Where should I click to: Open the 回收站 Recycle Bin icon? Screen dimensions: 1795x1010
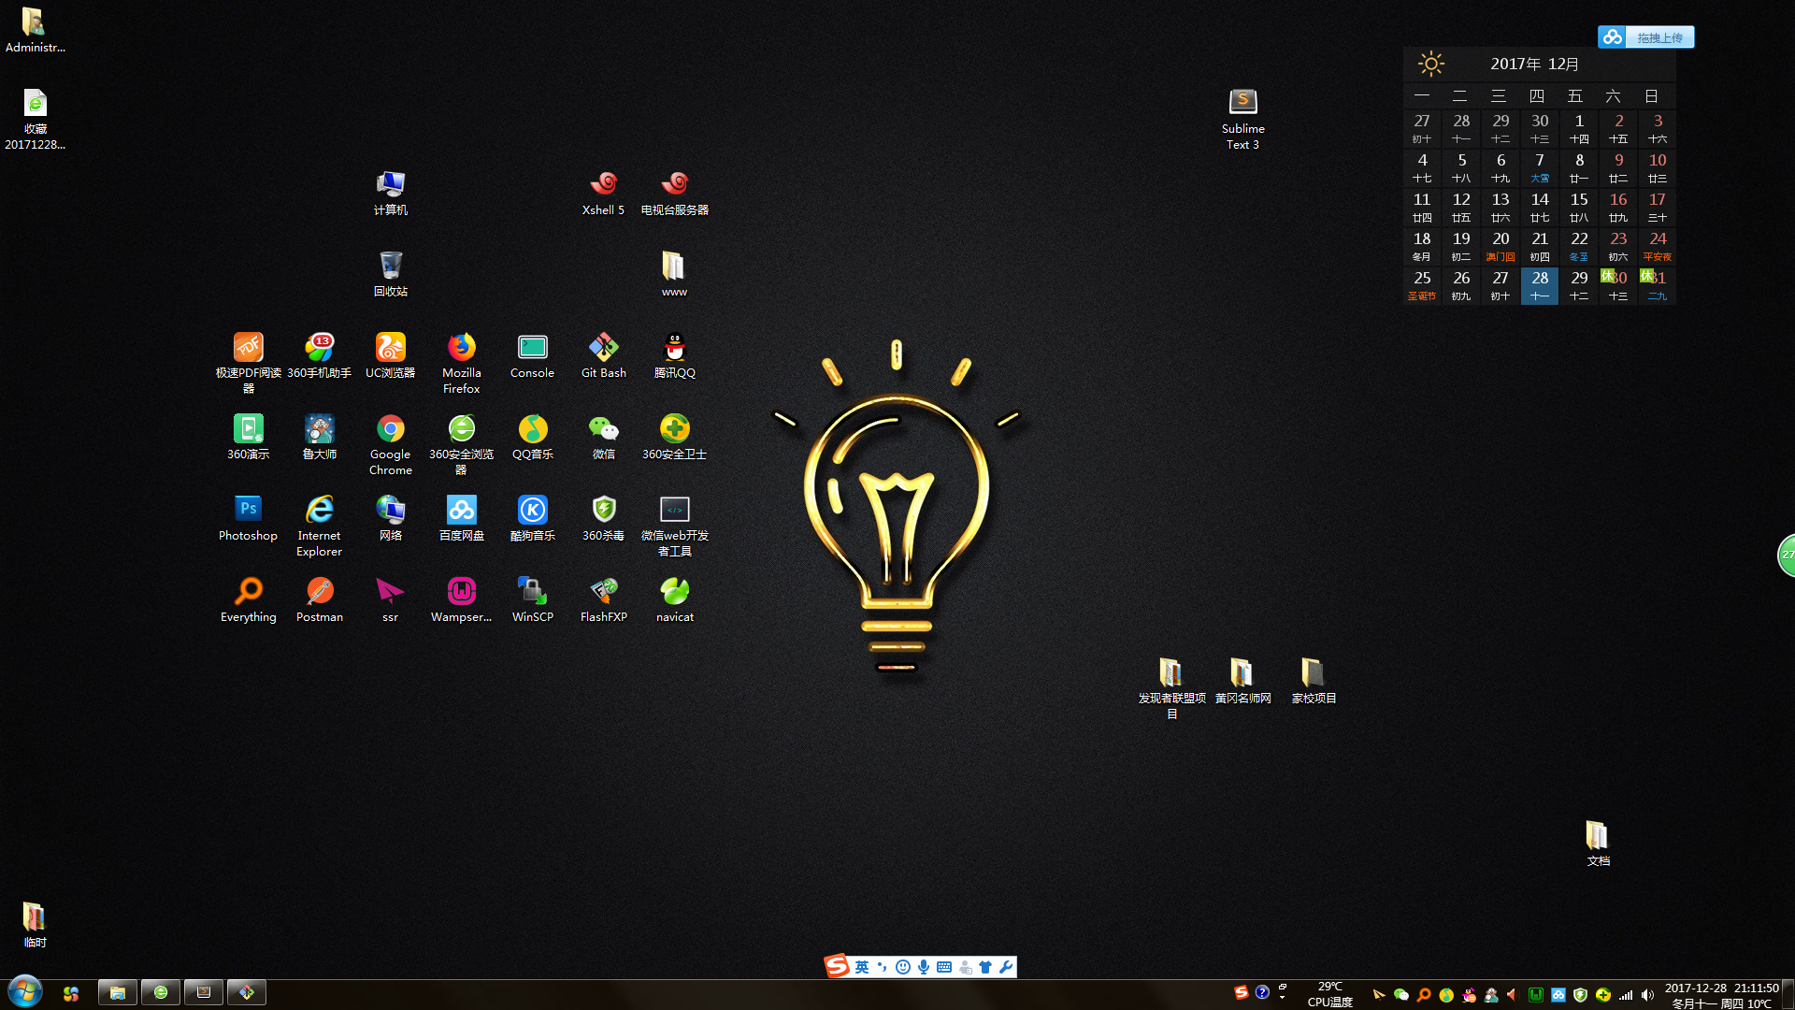(390, 273)
